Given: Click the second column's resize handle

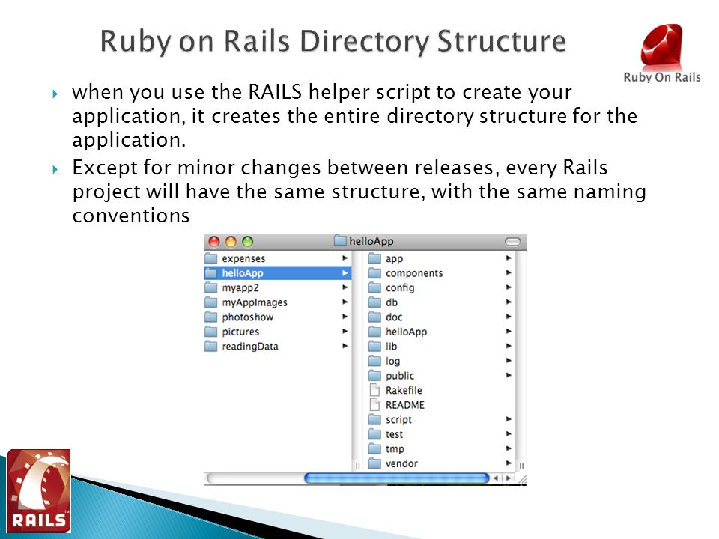Looking at the screenshot, I should click(x=521, y=466).
